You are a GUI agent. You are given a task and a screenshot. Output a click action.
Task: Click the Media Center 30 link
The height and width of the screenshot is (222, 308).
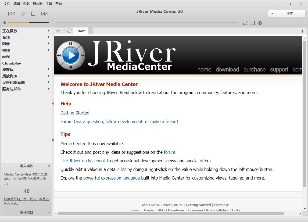click(76, 144)
